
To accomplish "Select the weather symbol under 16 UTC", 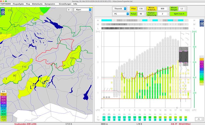I will click(x=170, y=114).
